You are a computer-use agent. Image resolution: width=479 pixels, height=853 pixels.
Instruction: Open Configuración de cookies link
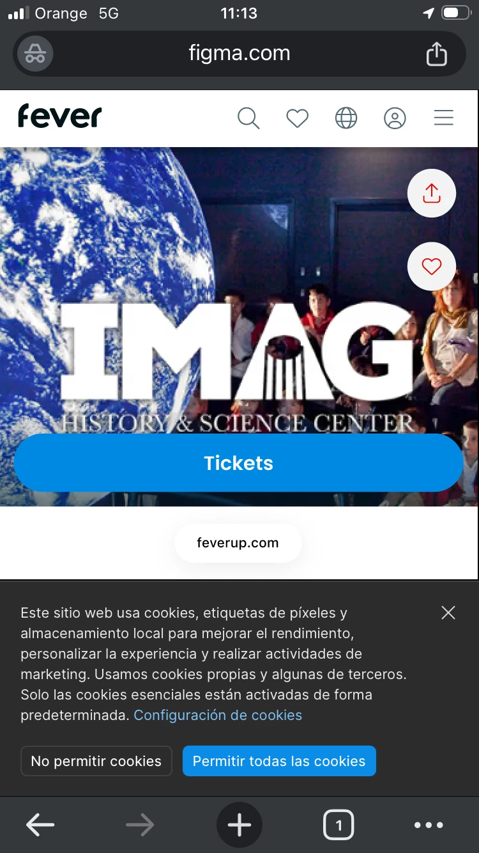click(x=218, y=715)
